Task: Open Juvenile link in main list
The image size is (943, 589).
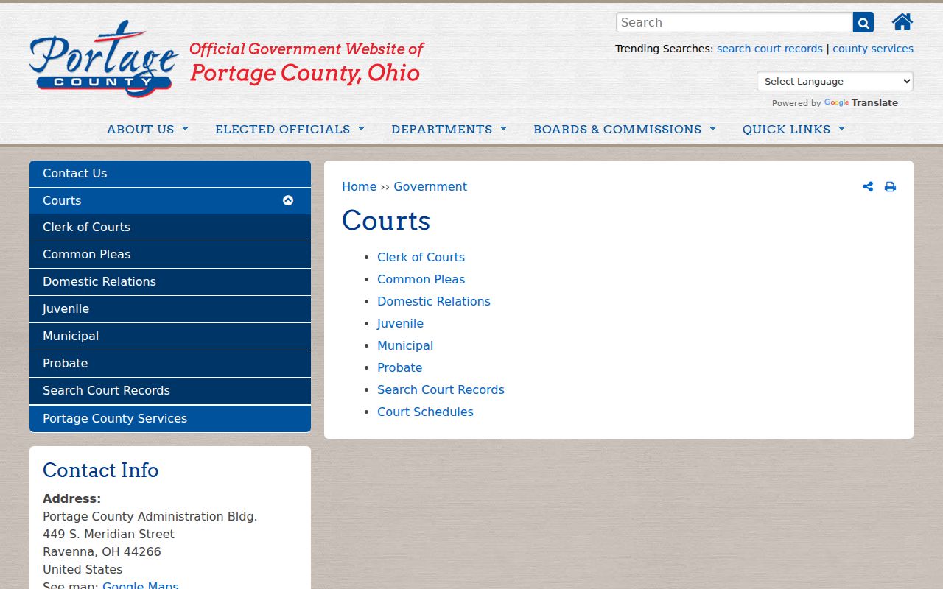Action: (x=400, y=323)
